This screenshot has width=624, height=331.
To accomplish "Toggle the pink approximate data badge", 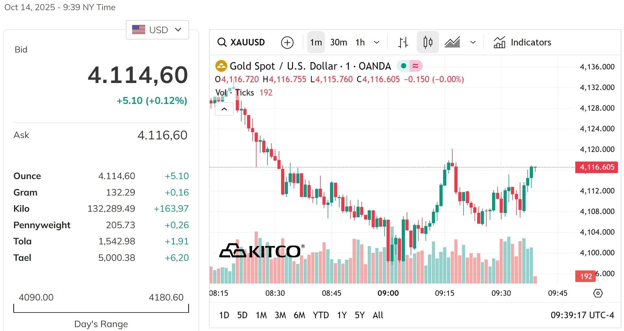I will [x=416, y=66].
